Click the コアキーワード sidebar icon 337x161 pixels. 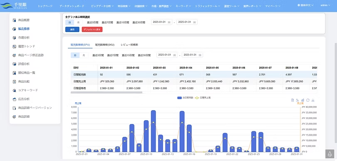point(15,91)
